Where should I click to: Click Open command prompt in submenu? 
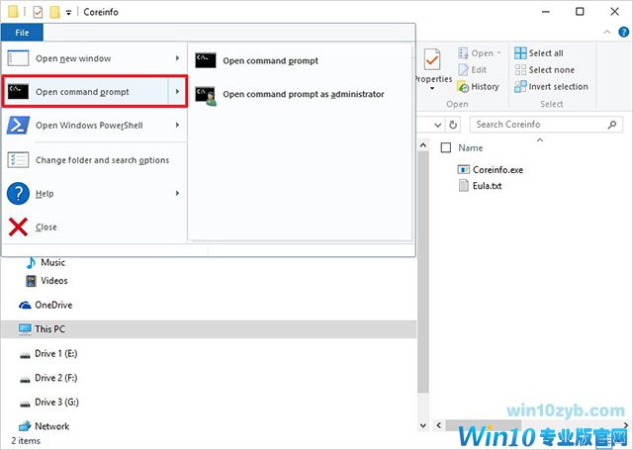coord(301,61)
